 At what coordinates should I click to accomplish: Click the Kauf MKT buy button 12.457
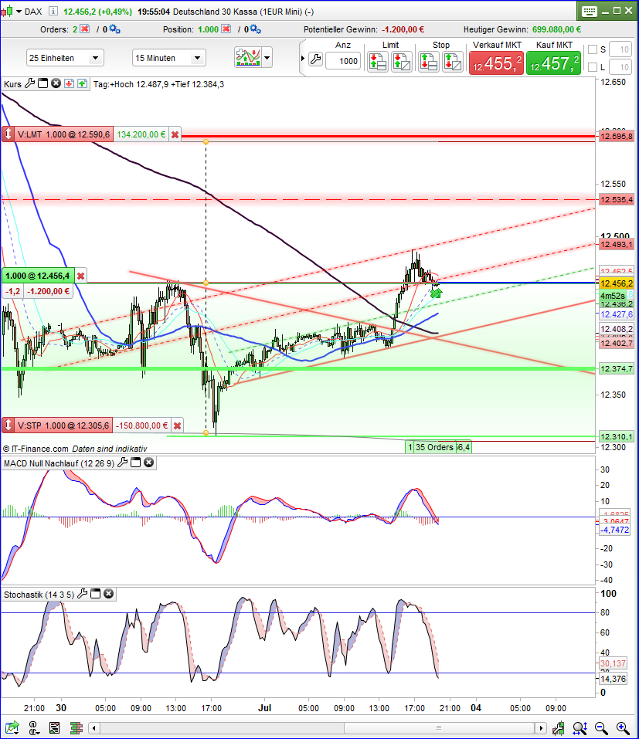click(x=554, y=63)
